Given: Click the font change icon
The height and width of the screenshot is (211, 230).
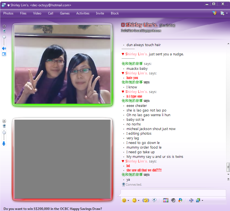Looking at the screenshot, I should 191,200.
